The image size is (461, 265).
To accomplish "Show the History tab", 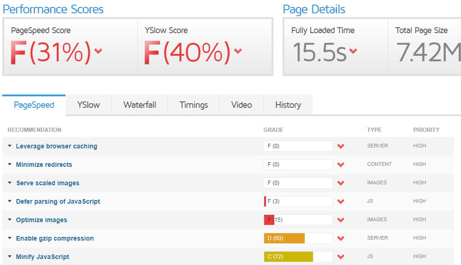I will point(288,105).
